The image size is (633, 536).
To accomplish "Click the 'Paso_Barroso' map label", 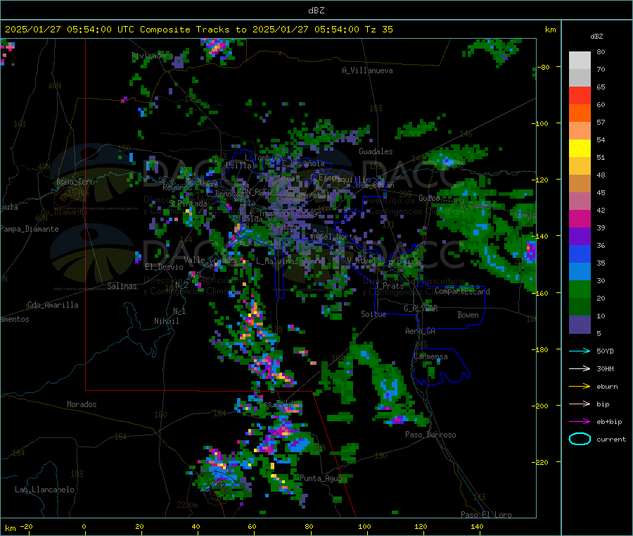I will pos(430,435).
